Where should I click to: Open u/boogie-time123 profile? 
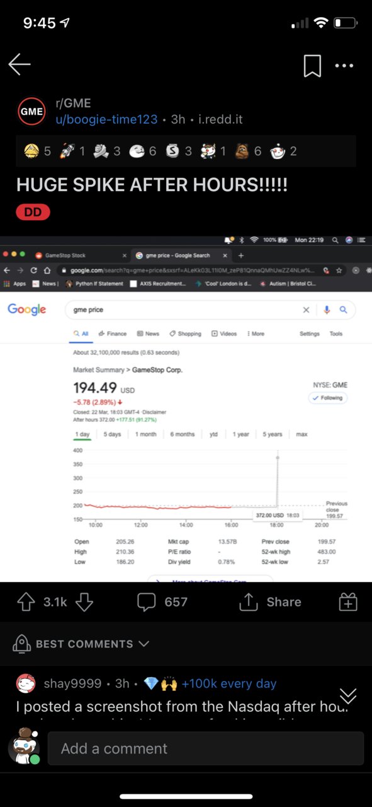click(106, 119)
